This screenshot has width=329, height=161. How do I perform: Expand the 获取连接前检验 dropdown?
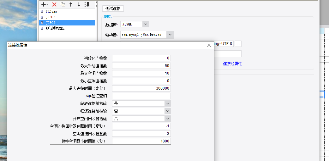(x=167, y=103)
